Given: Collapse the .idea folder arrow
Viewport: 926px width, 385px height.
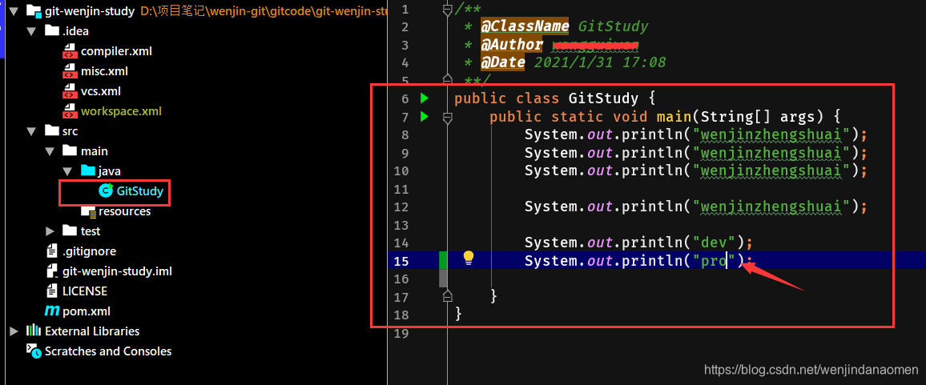Looking at the screenshot, I should click(31, 31).
